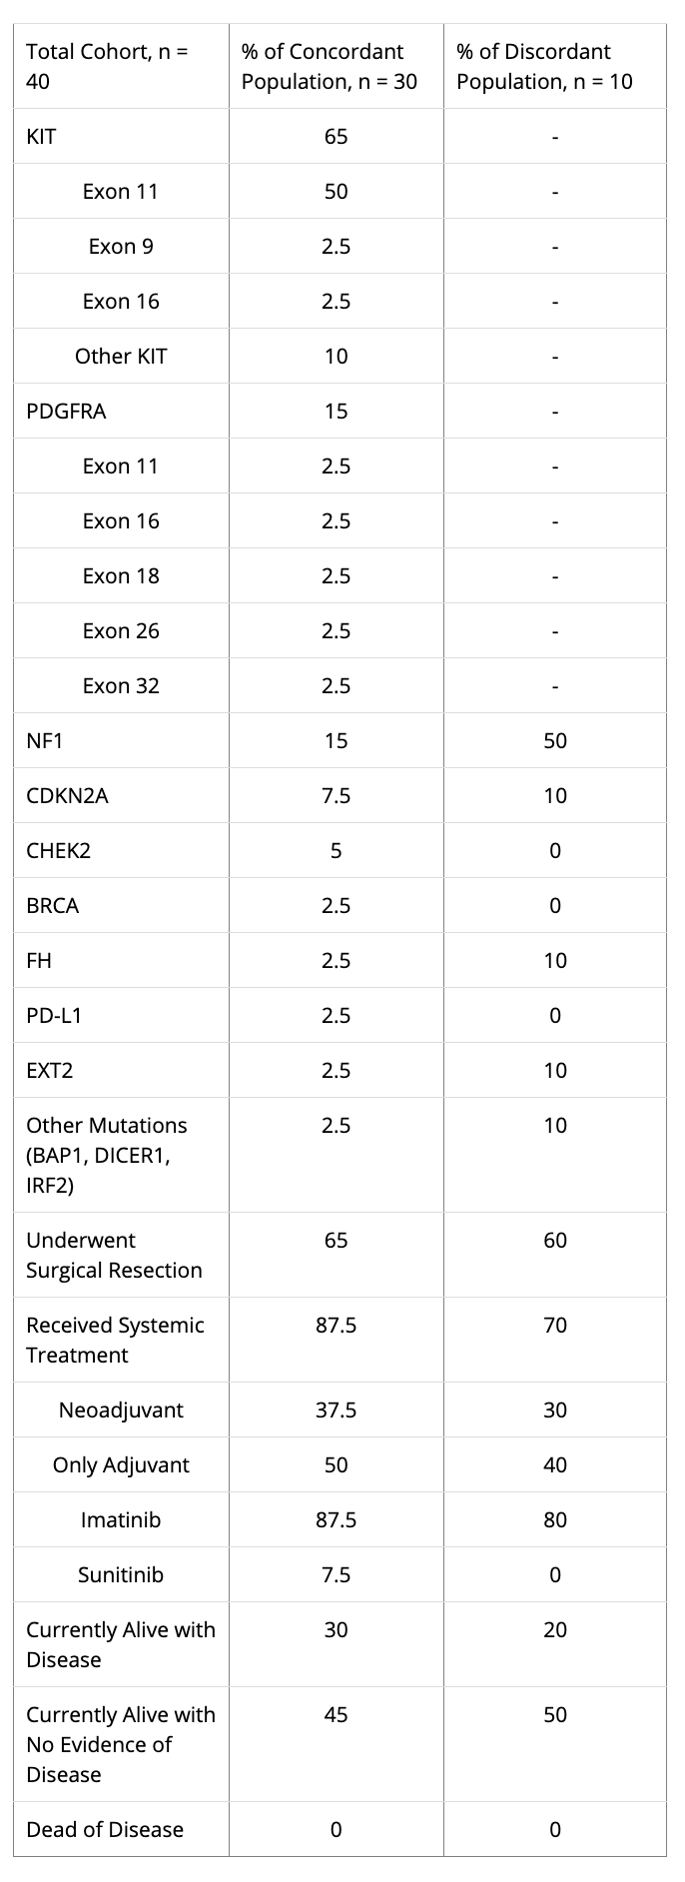The image size is (685, 1882).
Task: Select the 'Dead of Disease' row label
Action: coord(105,1830)
